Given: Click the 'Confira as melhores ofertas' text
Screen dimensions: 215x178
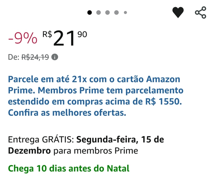Looking at the screenshot, I should [67, 114].
